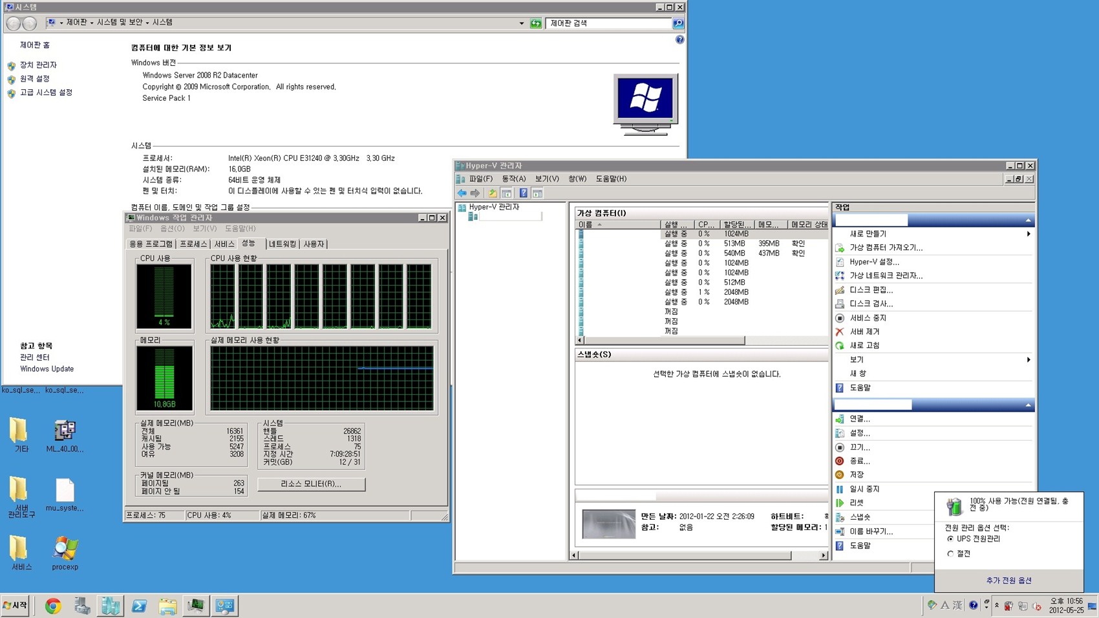
Task: Collapse the VM actions section header
Action: click(x=1028, y=405)
